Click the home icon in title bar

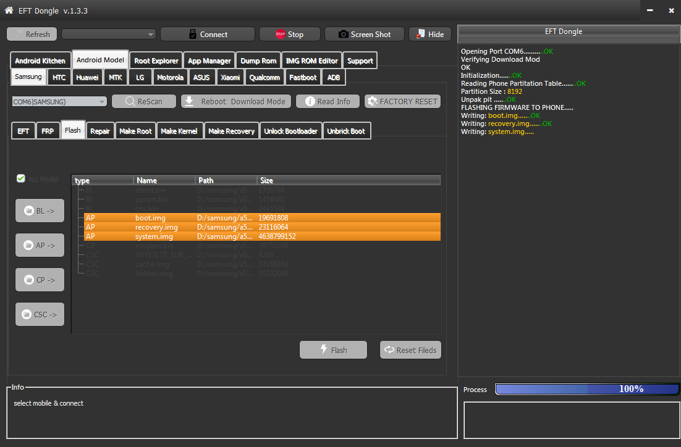tap(9, 10)
